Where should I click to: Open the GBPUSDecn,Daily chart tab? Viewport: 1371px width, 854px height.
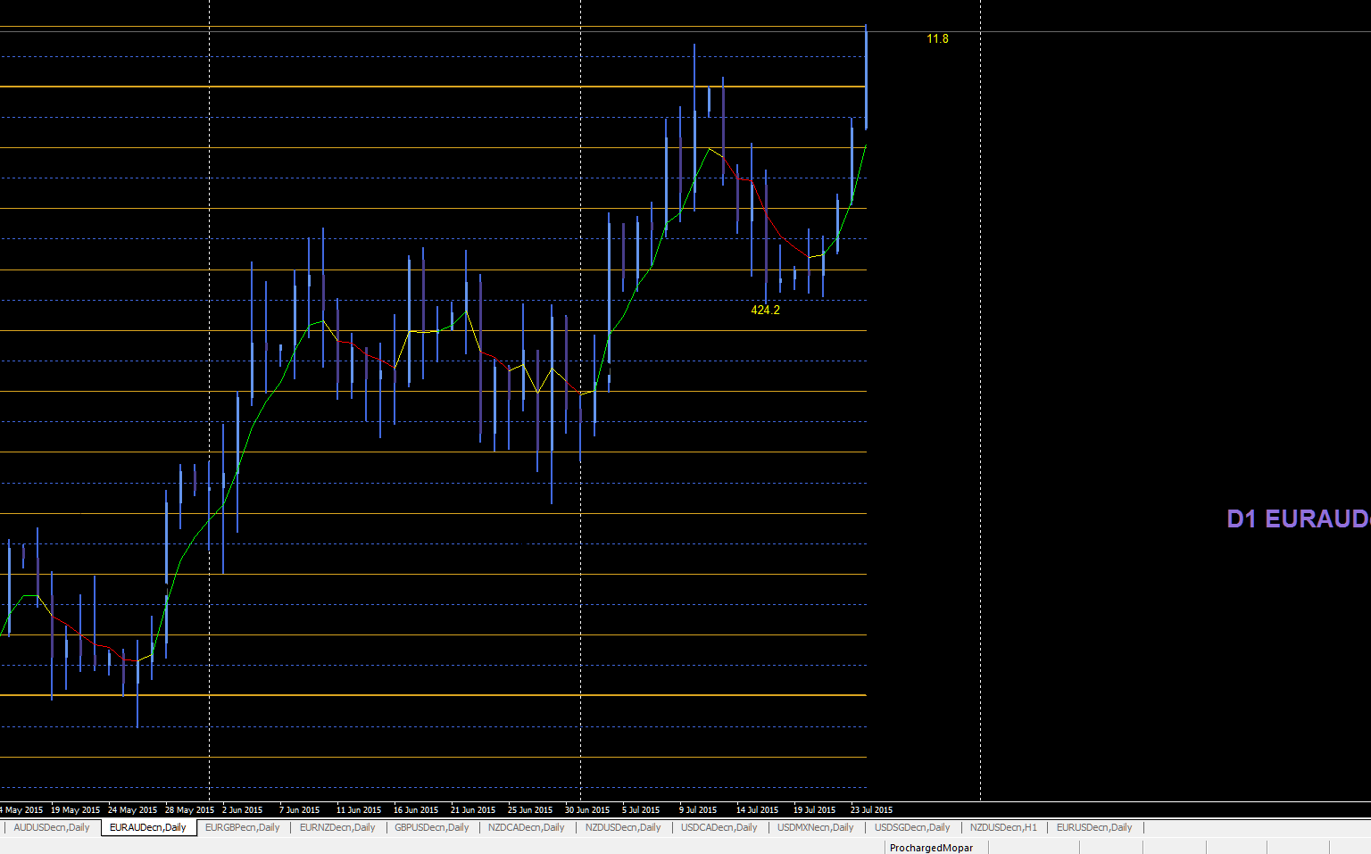432,827
